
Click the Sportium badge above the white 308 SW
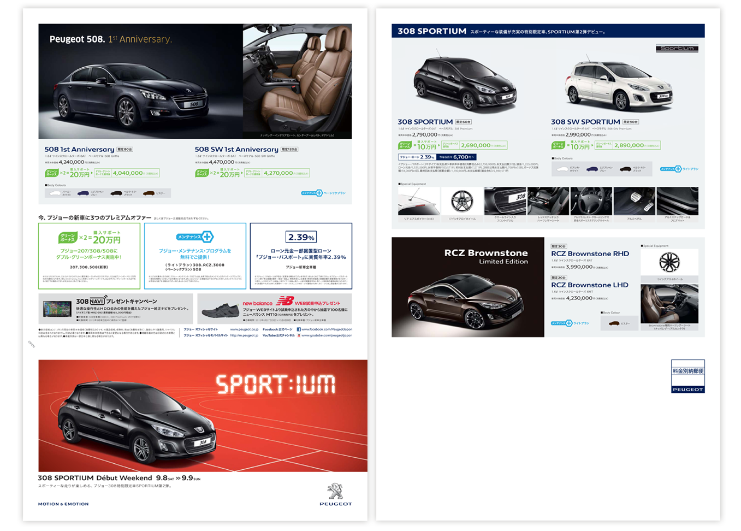(x=677, y=48)
